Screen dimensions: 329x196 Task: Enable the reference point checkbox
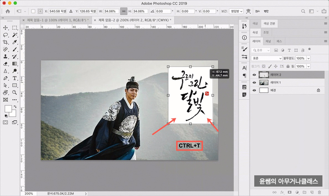pos(33,11)
